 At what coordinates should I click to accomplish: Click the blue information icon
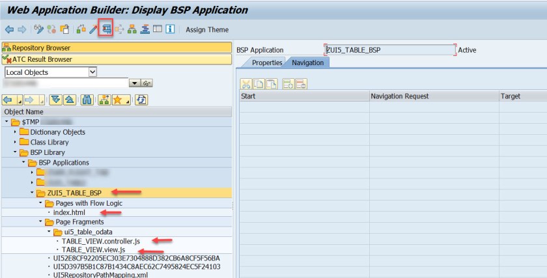[170, 29]
